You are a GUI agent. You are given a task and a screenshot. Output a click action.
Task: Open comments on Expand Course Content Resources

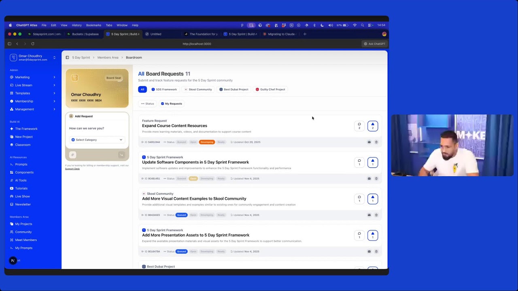[x=359, y=126]
